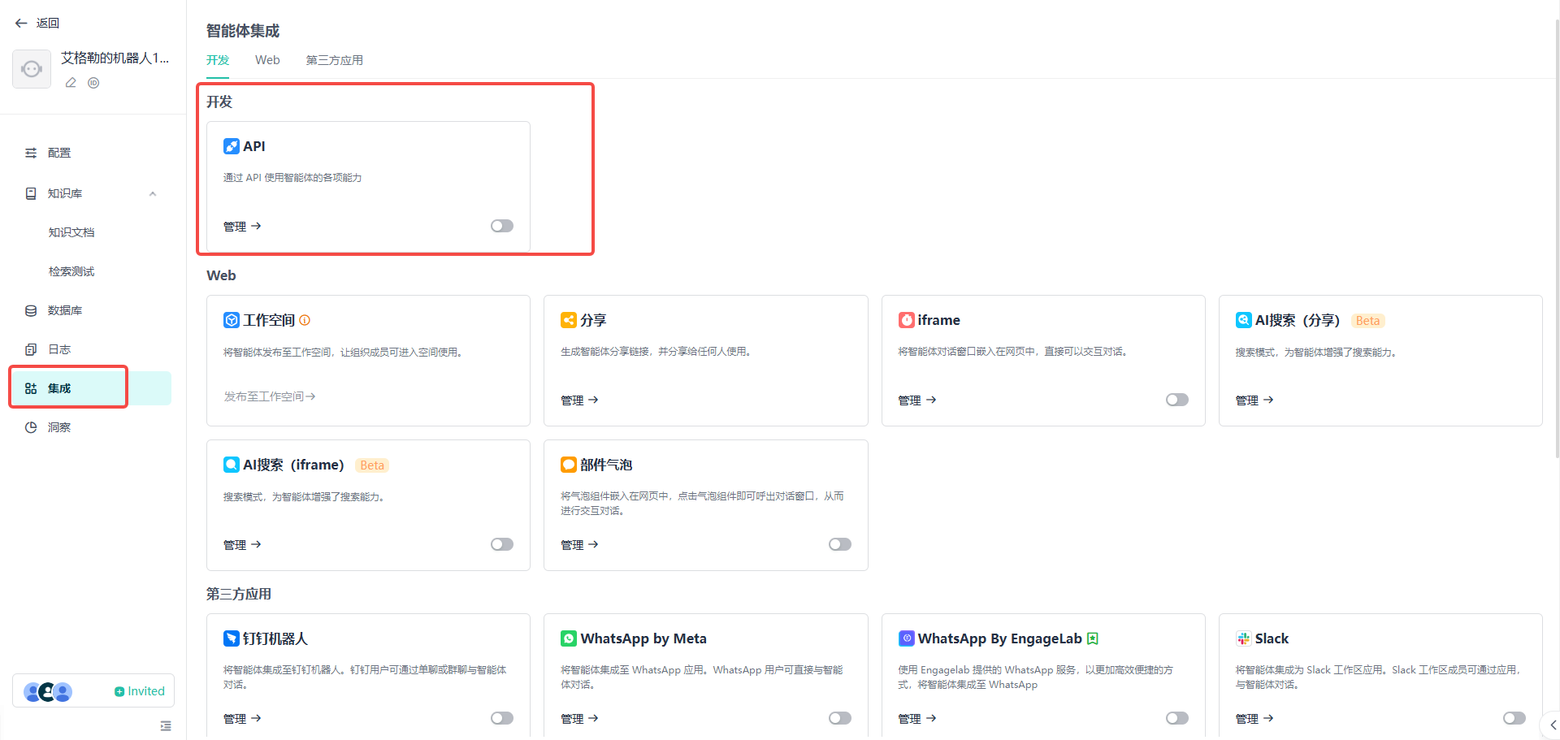
Task: Switch to the Web tab
Action: tap(267, 60)
